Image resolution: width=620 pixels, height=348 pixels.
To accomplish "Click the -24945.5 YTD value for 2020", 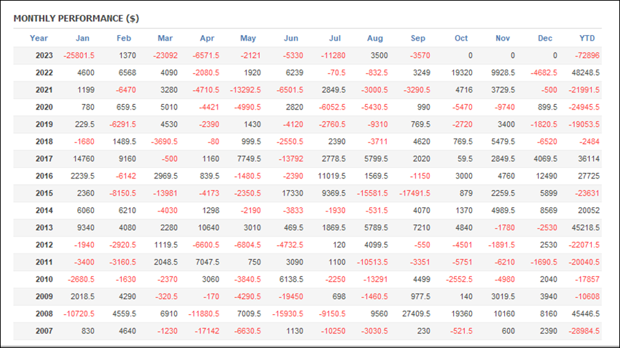I will click(584, 108).
